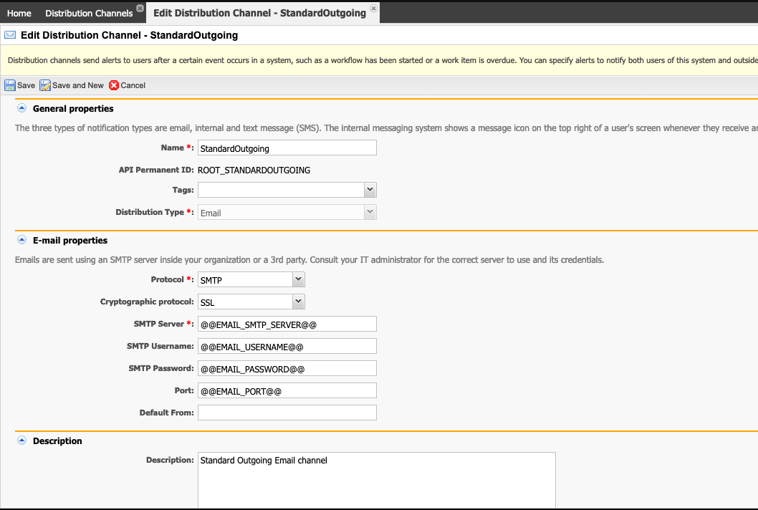The height and width of the screenshot is (510, 758).
Task: Click the SMTP Password label
Action: [x=161, y=368]
